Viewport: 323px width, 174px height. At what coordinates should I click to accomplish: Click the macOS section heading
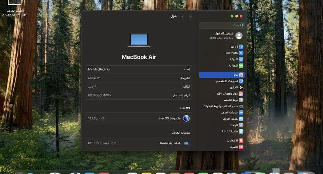click(185, 108)
